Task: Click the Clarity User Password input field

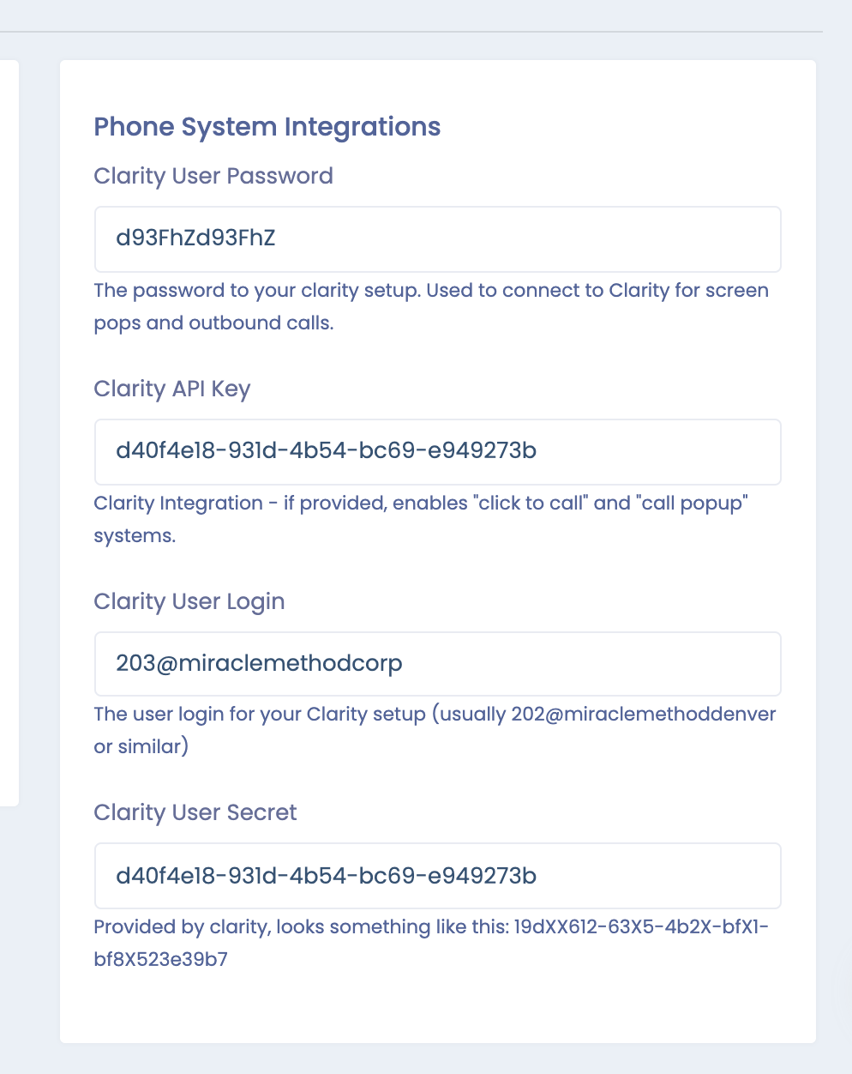Action: 437,238
